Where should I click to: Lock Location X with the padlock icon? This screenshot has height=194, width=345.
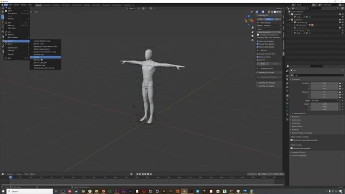click(340, 84)
